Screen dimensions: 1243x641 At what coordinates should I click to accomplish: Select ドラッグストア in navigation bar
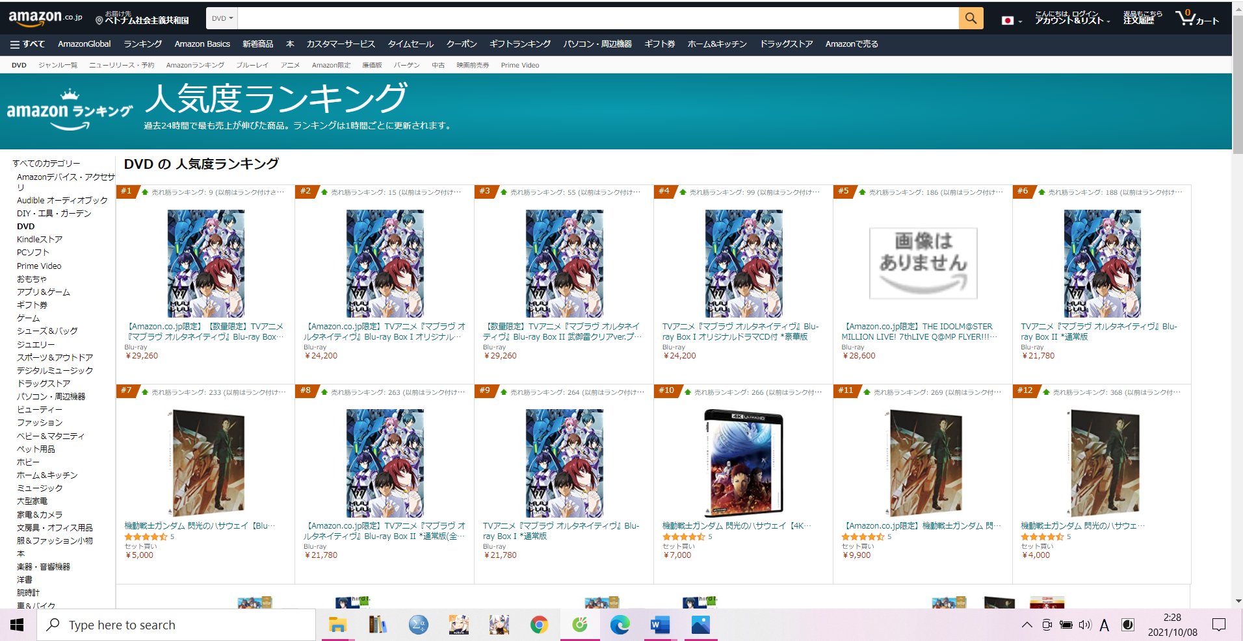pos(786,44)
